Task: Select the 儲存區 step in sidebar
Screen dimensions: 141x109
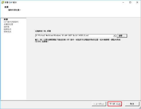Action: 6,27
